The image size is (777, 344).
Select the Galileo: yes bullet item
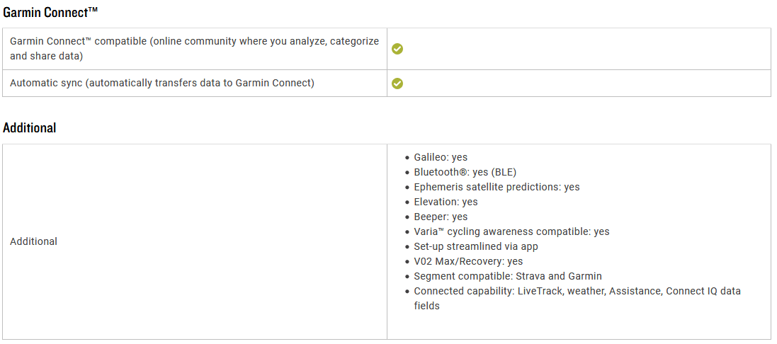[x=441, y=157]
